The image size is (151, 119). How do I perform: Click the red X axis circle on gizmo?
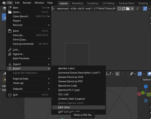coord(139,94)
